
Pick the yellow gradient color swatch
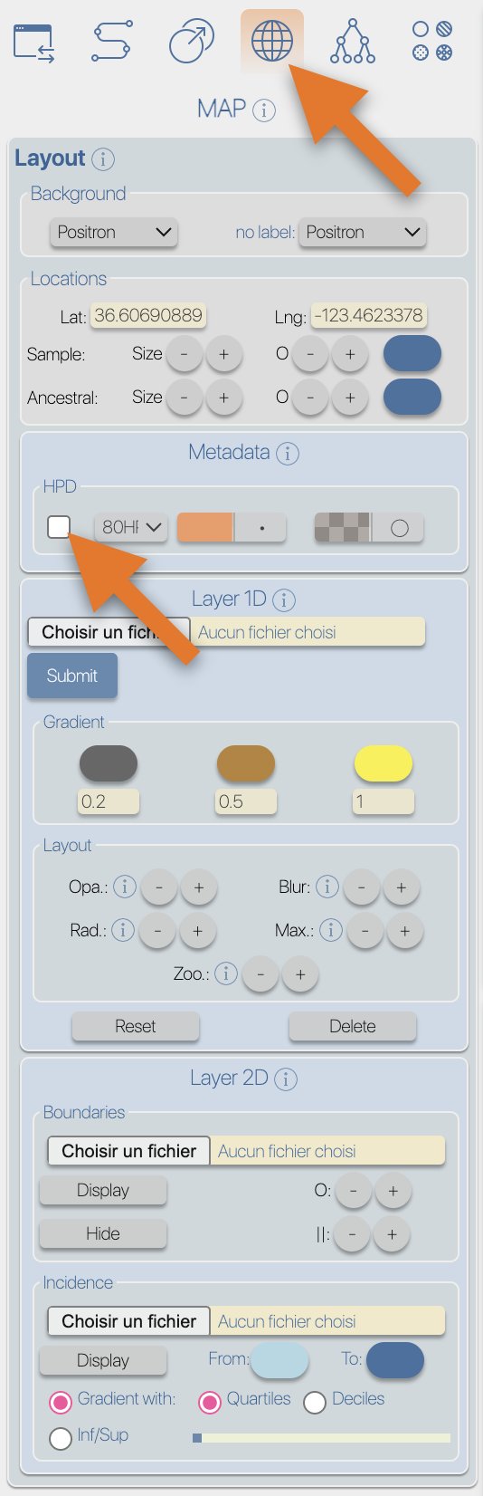pyautogui.click(x=384, y=763)
